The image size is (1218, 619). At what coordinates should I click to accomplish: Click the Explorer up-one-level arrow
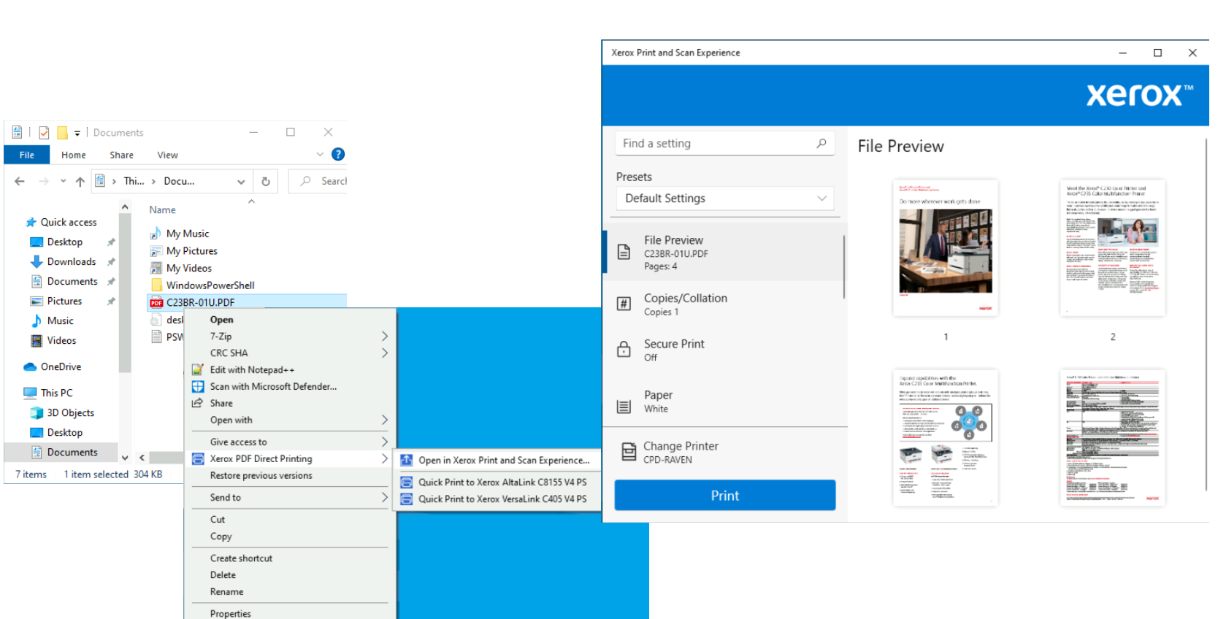click(80, 181)
